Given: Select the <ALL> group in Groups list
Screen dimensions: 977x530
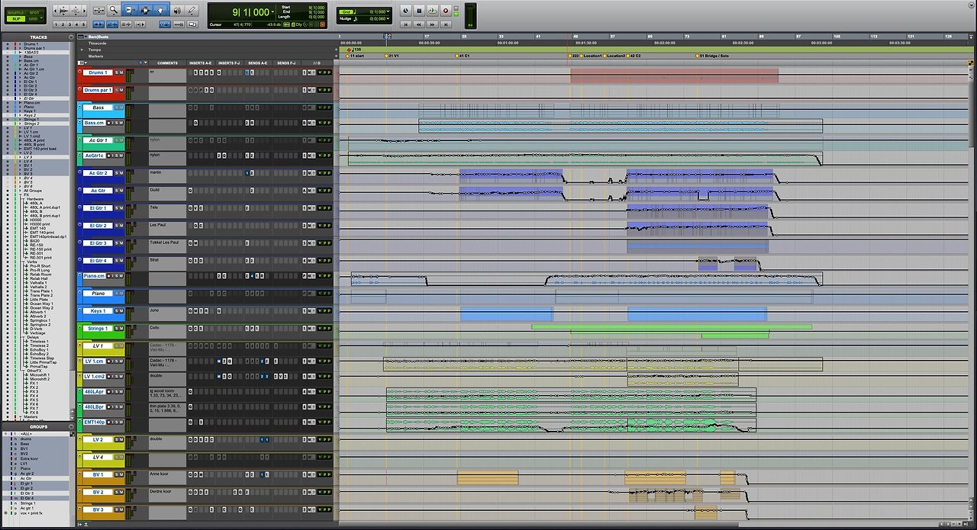Looking at the screenshot, I should coord(26,434).
